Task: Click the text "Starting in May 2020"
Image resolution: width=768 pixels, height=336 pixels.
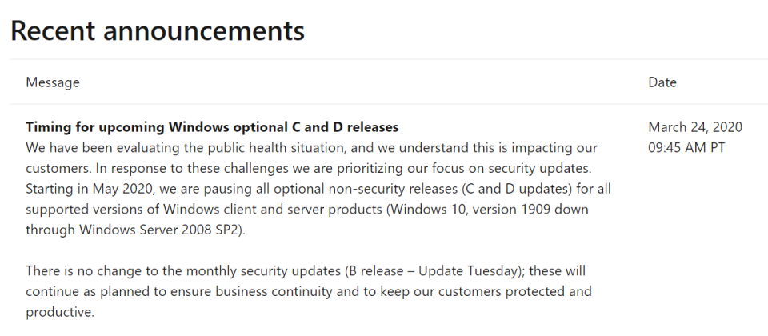Action: coord(80,189)
